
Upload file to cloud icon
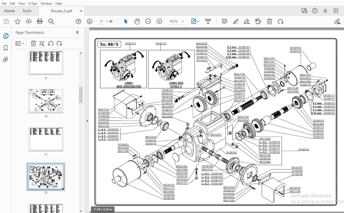29,21
